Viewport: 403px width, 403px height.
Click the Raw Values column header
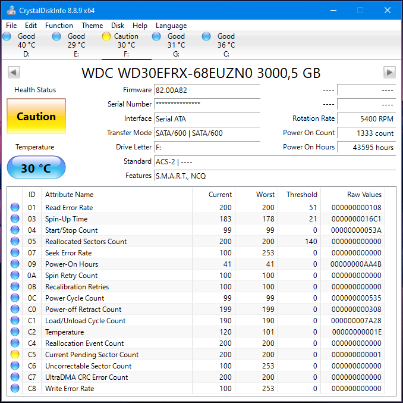[364, 195]
